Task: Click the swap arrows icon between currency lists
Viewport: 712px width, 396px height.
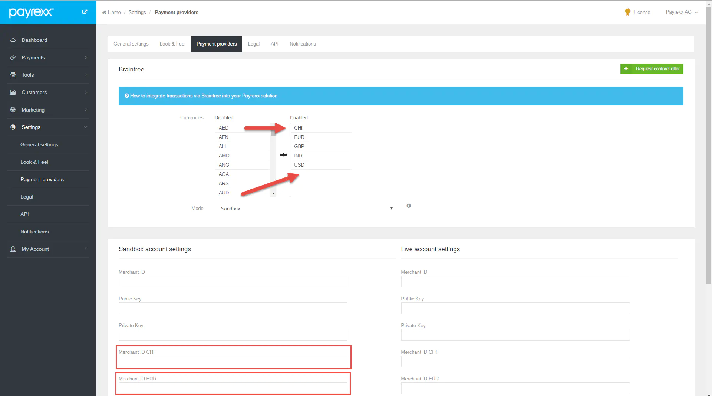Action: [x=283, y=155]
